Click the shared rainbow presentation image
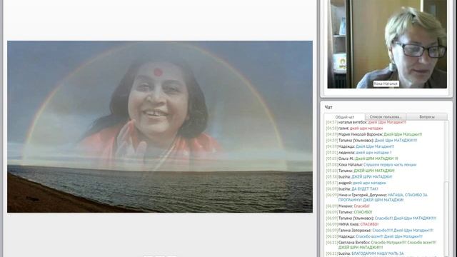 point(160,126)
